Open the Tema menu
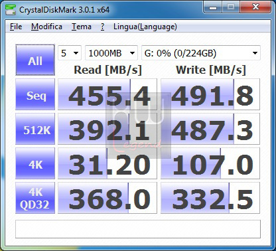This screenshot has height=251, width=276. (x=82, y=27)
